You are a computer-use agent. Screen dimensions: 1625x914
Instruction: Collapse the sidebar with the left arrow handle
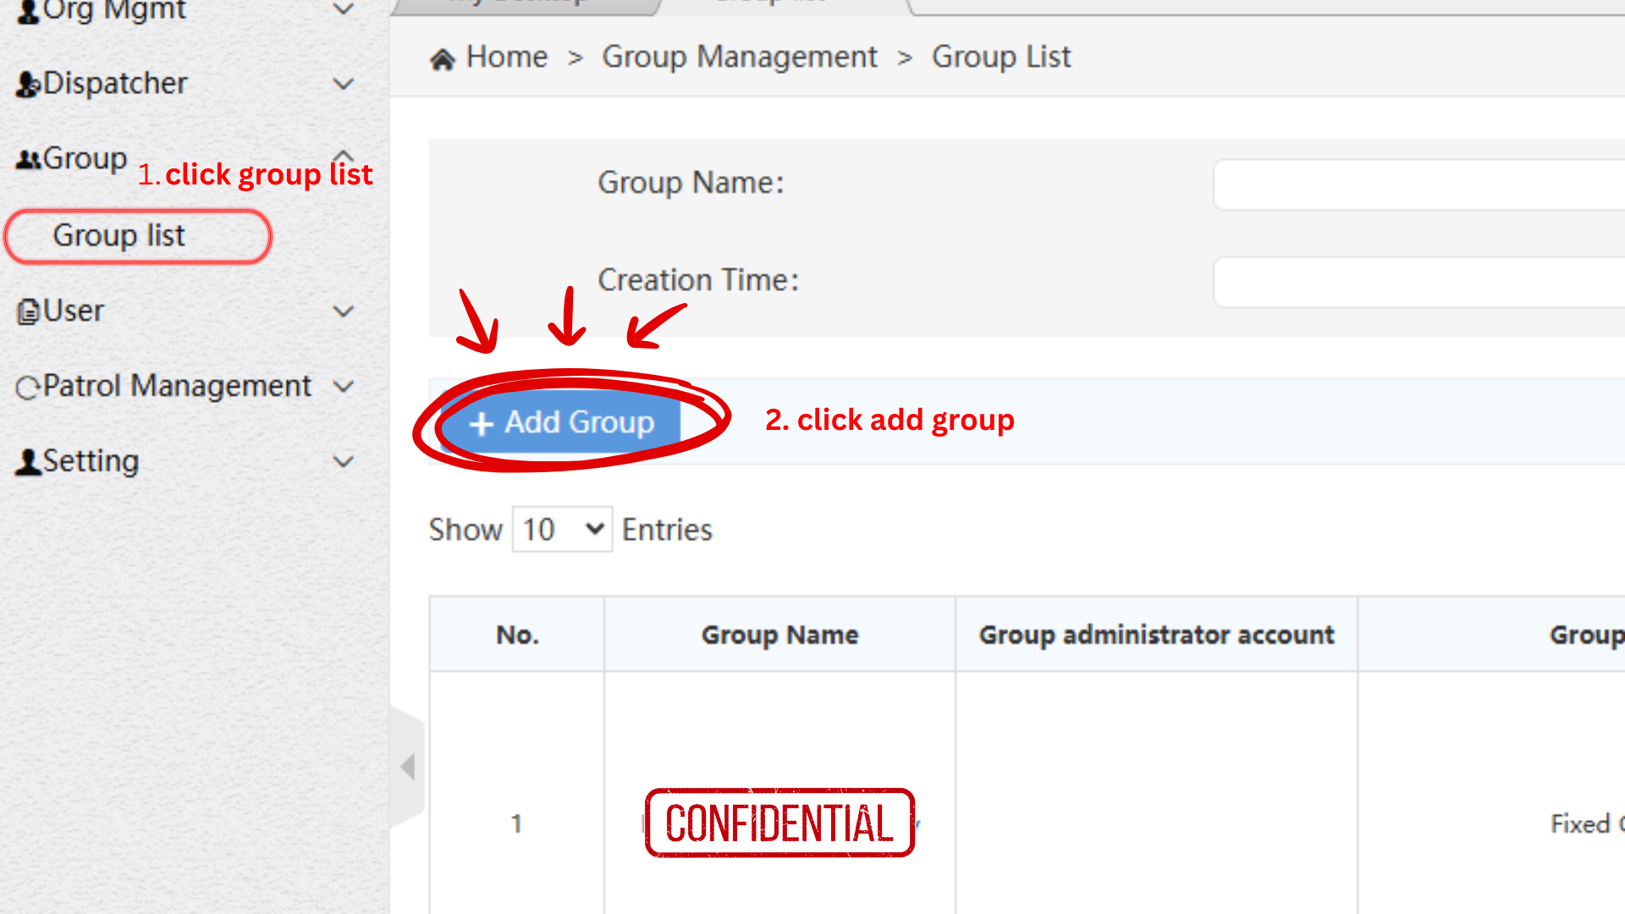coord(408,767)
